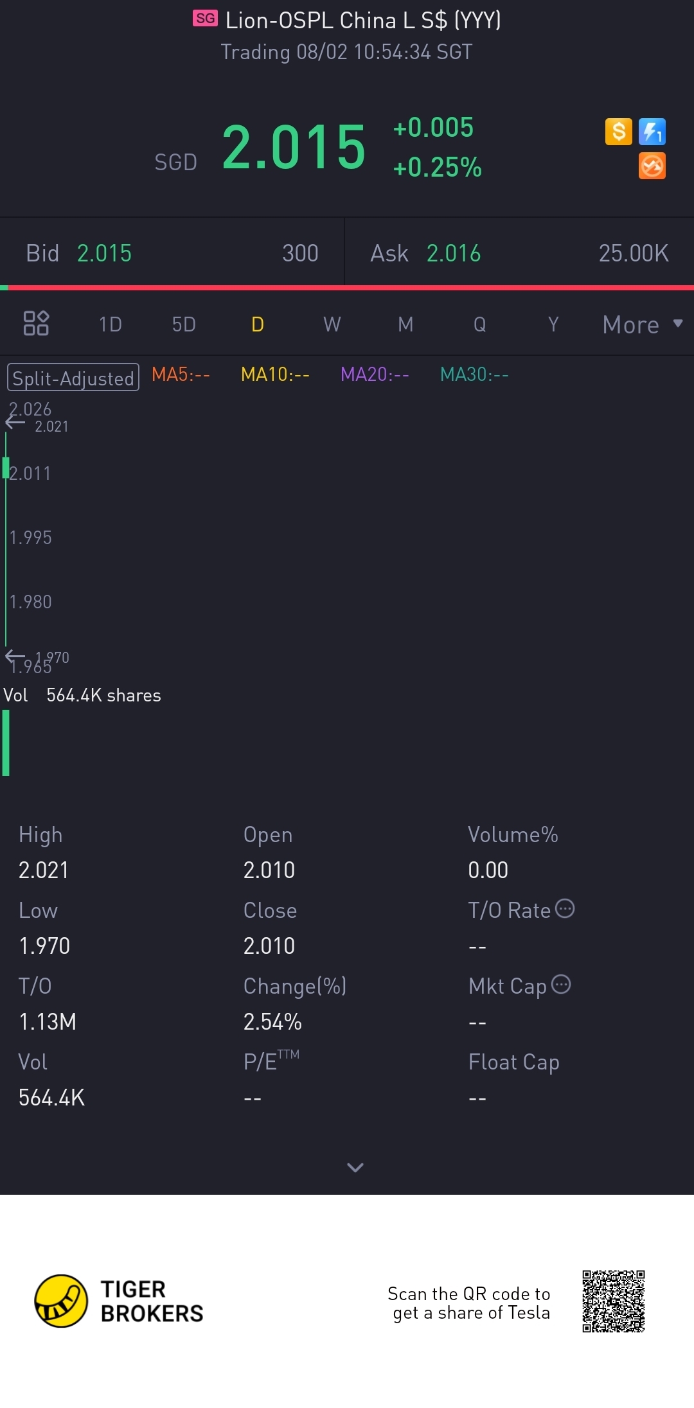The width and height of the screenshot is (694, 1408).
Task: Tap the Bid 2.015 quote
Action: pos(172,253)
